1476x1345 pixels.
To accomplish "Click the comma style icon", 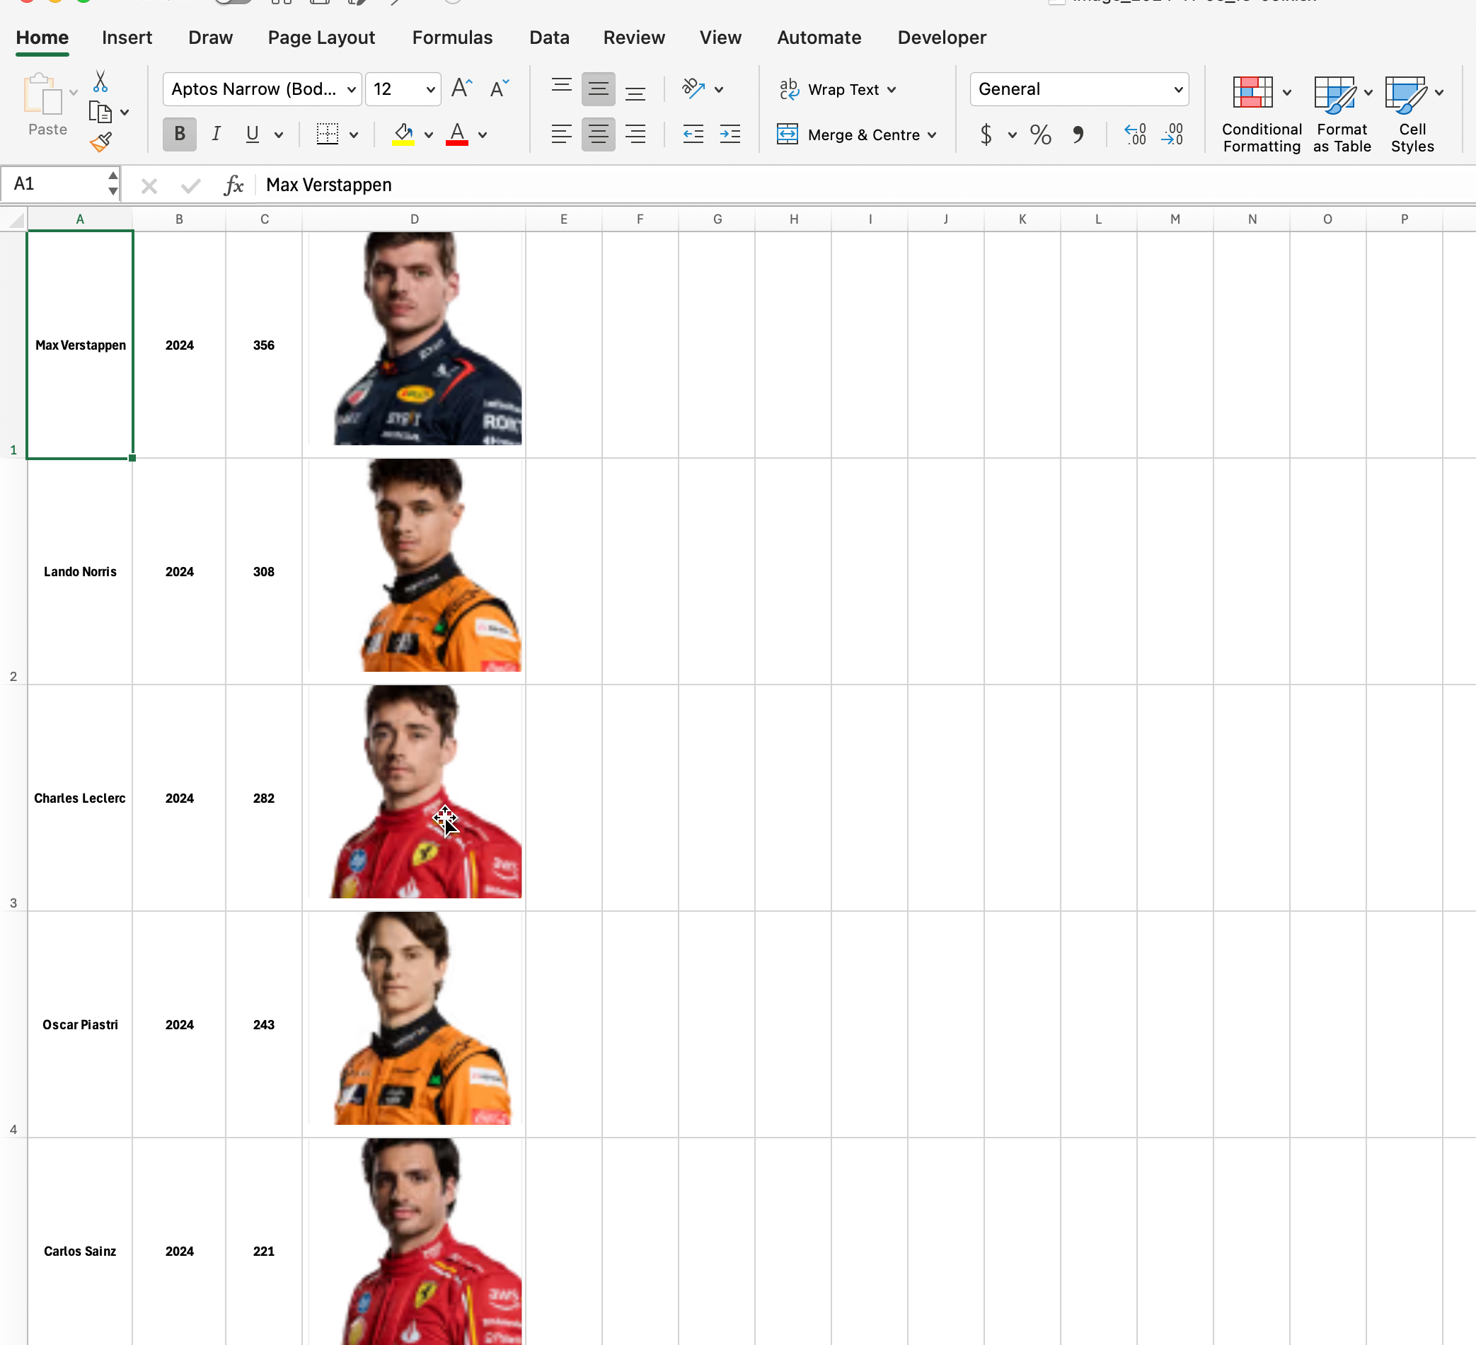I will click(1078, 134).
